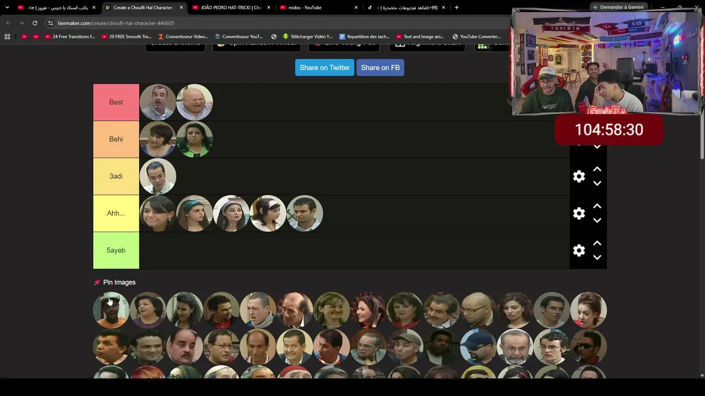705x396 pixels.
Task: Open the Repartition des tach... bookmark
Action: 364,37
